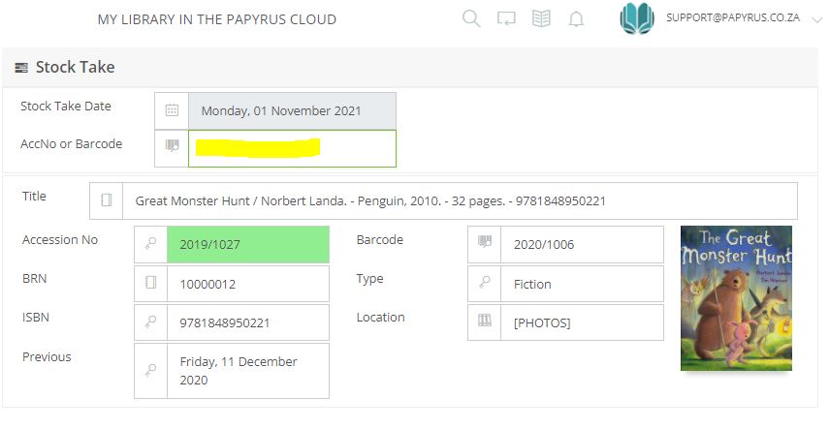The width and height of the screenshot is (830, 429).
Task: Expand the account dropdown chevron
Action: coord(815,19)
